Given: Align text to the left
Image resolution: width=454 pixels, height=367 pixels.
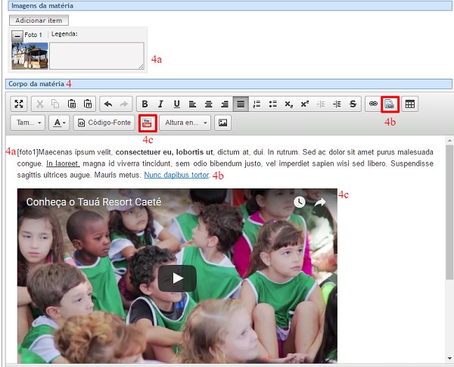Looking at the screenshot, I should click(x=192, y=104).
